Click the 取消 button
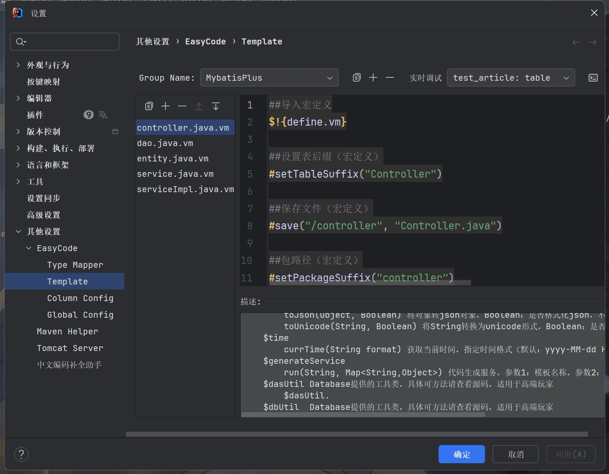Image resolution: width=609 pixels, height=474 pixels. pos(516,454)
